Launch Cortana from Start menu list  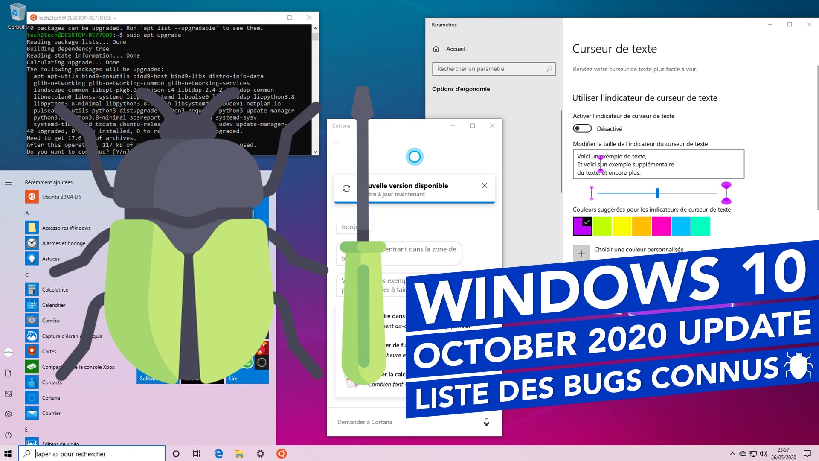(x=51, y=397)
